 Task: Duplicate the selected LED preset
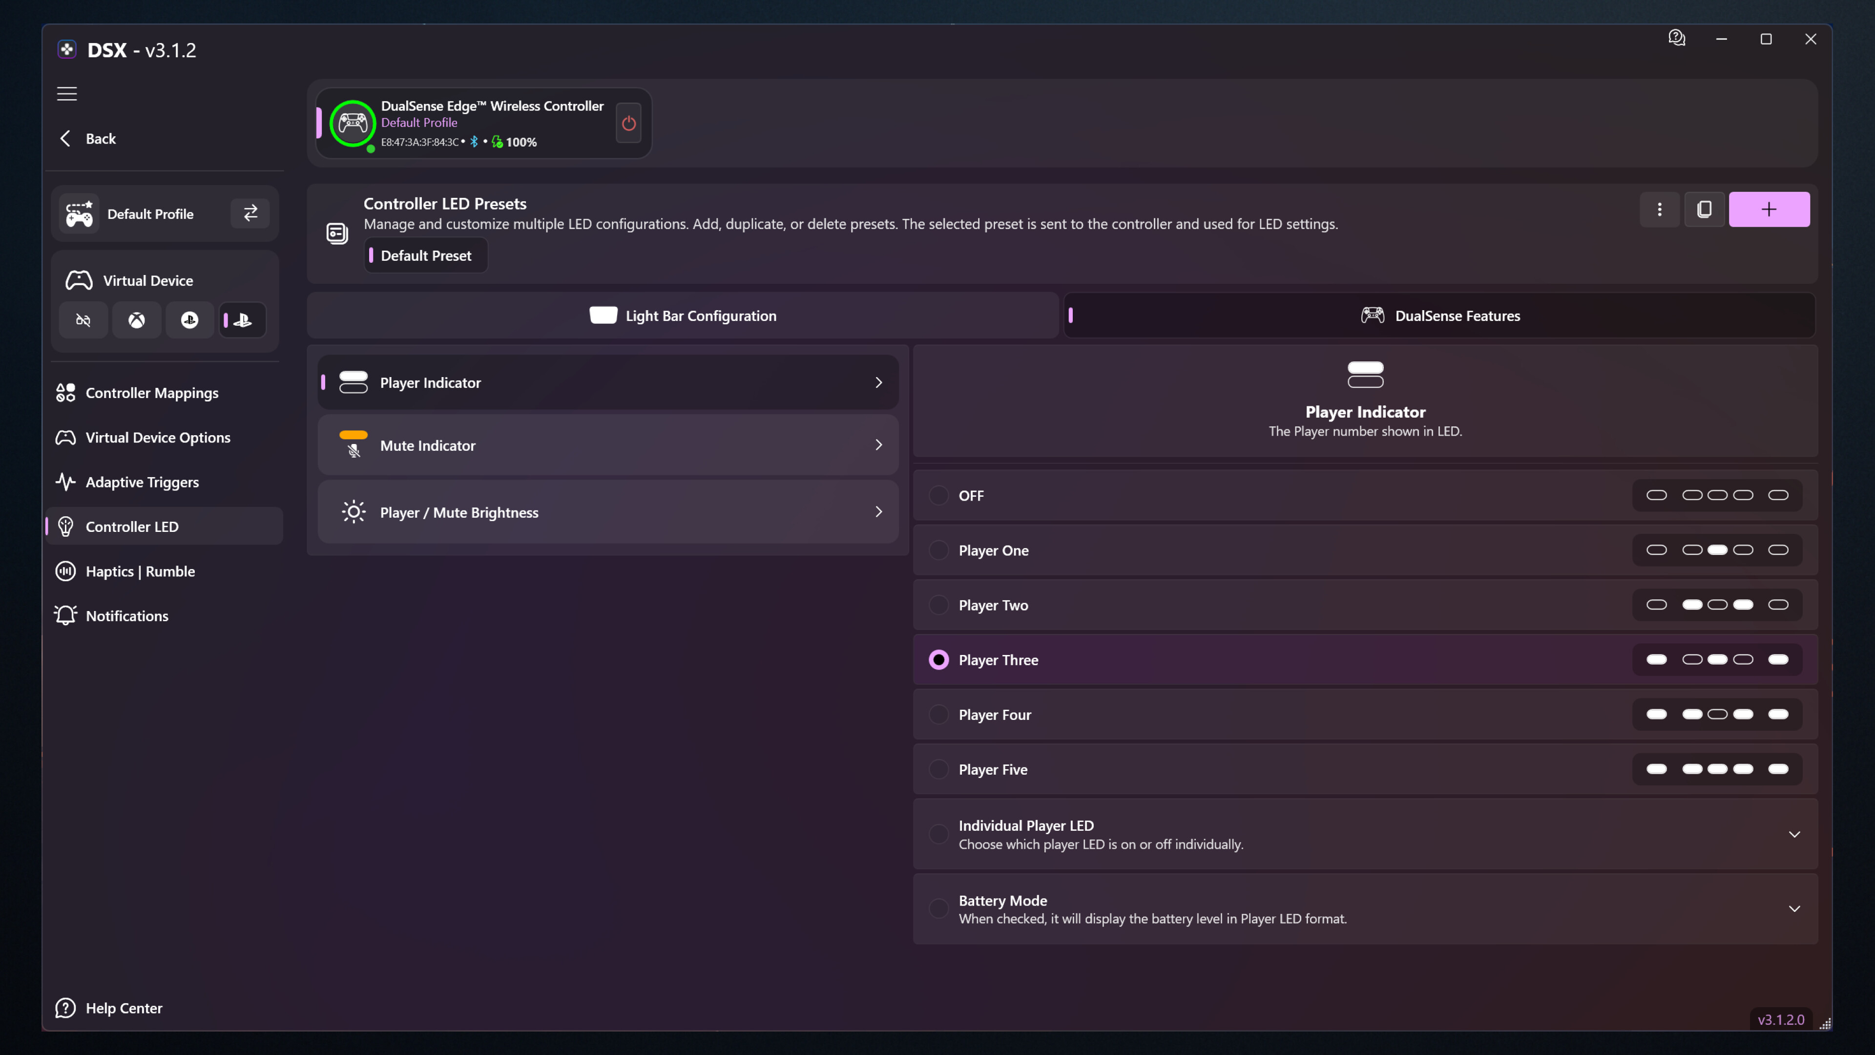click(1704, 209)
